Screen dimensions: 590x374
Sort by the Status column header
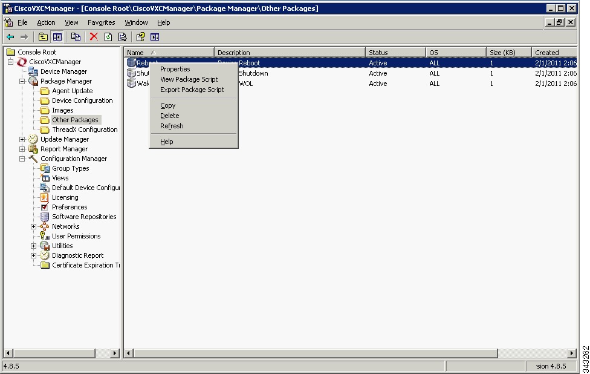point(395,53)
